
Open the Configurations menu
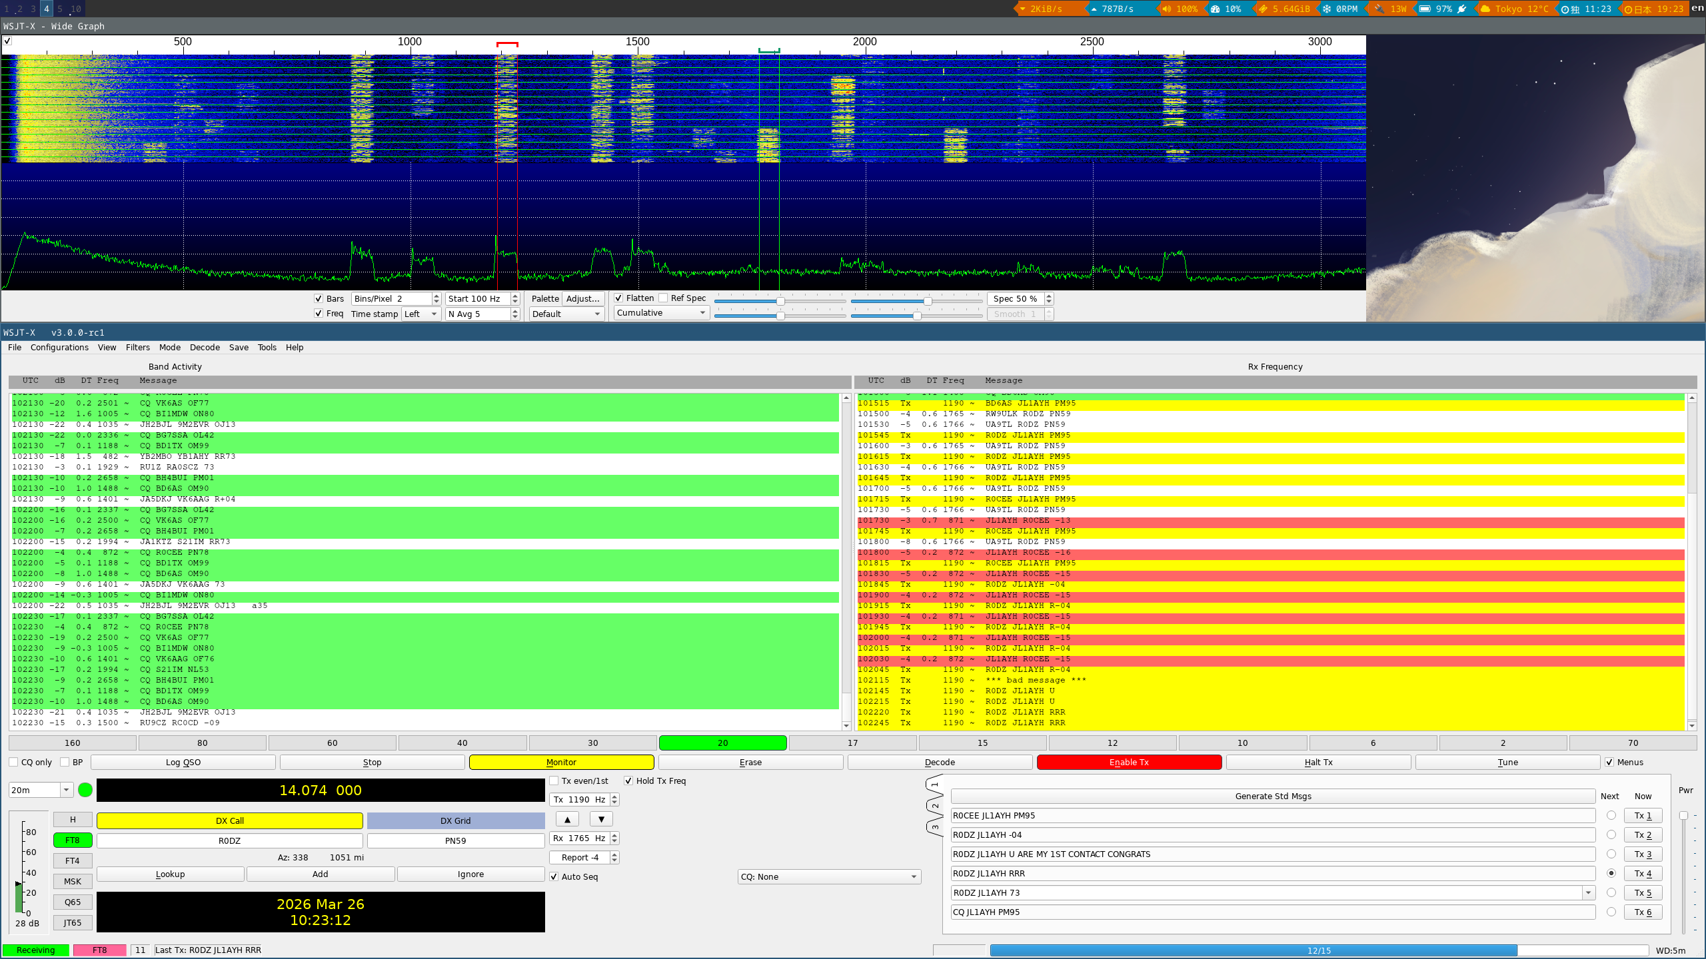point(59,347)
